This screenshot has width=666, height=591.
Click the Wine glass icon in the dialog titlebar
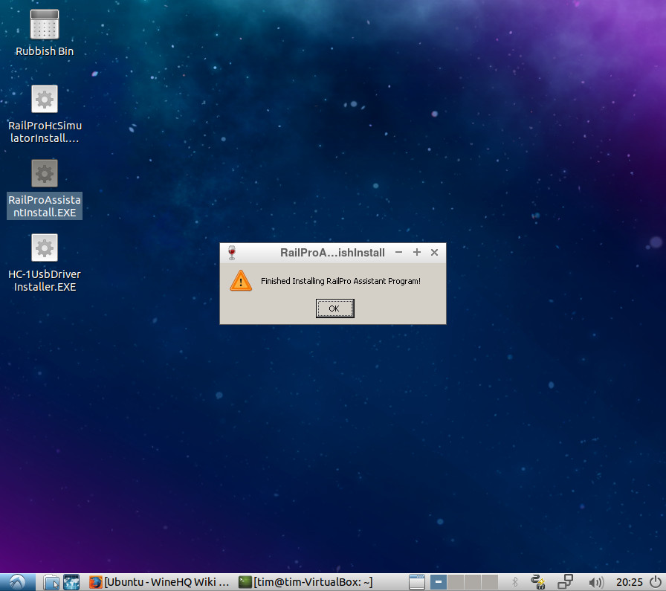click(231, 252)
